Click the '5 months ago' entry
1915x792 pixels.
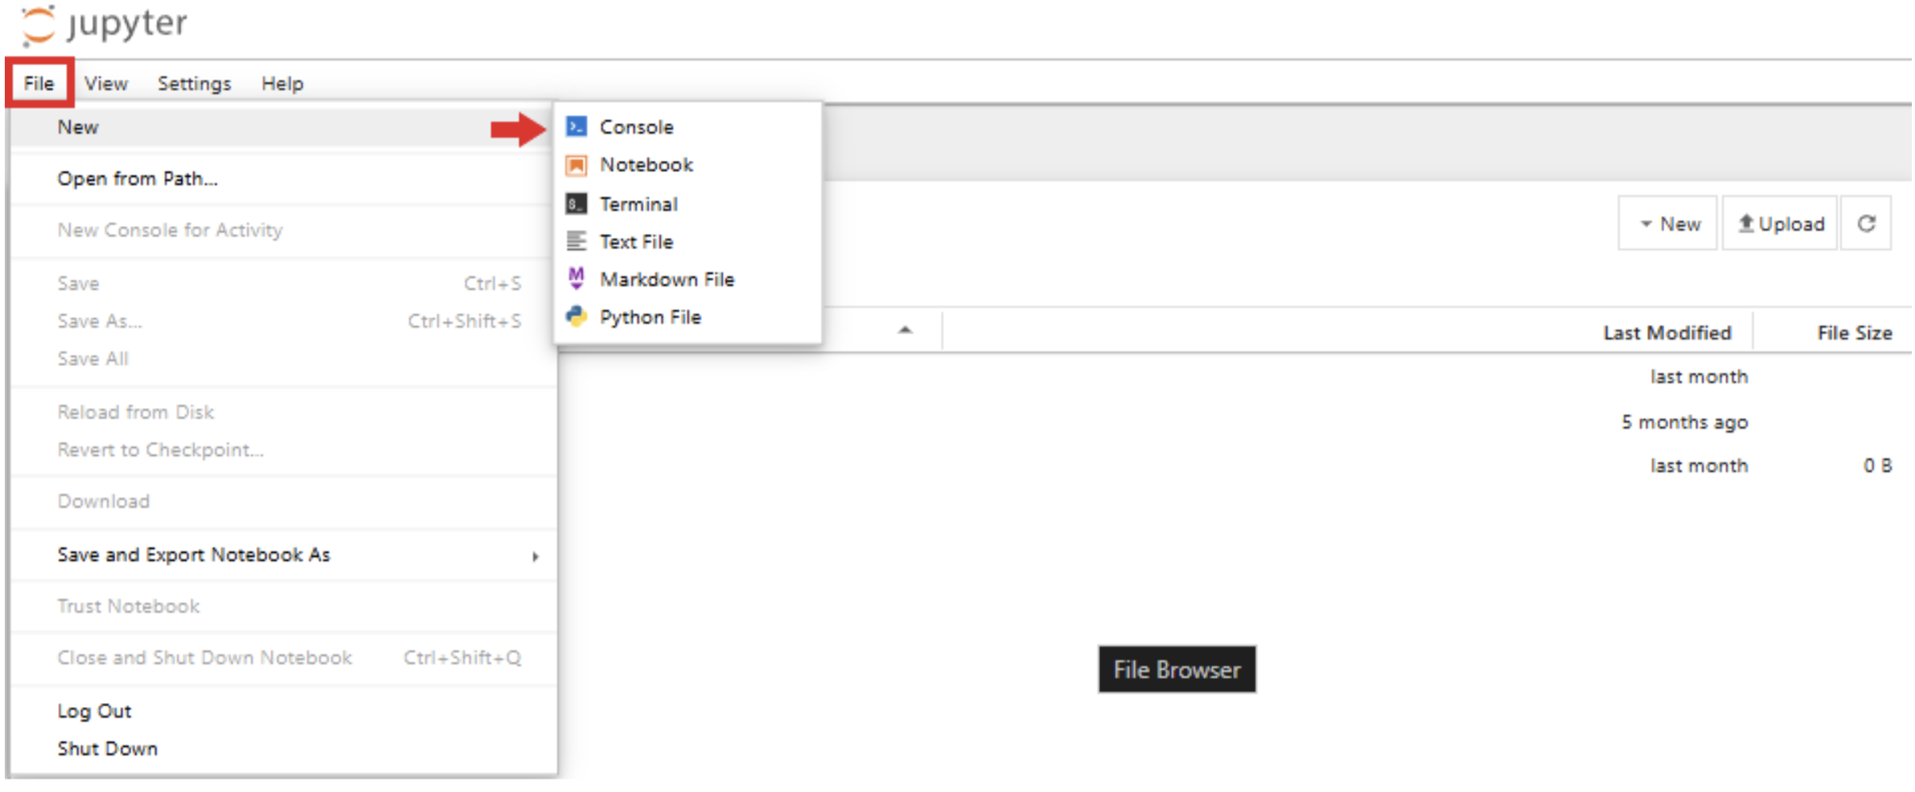click(1684, 421)
